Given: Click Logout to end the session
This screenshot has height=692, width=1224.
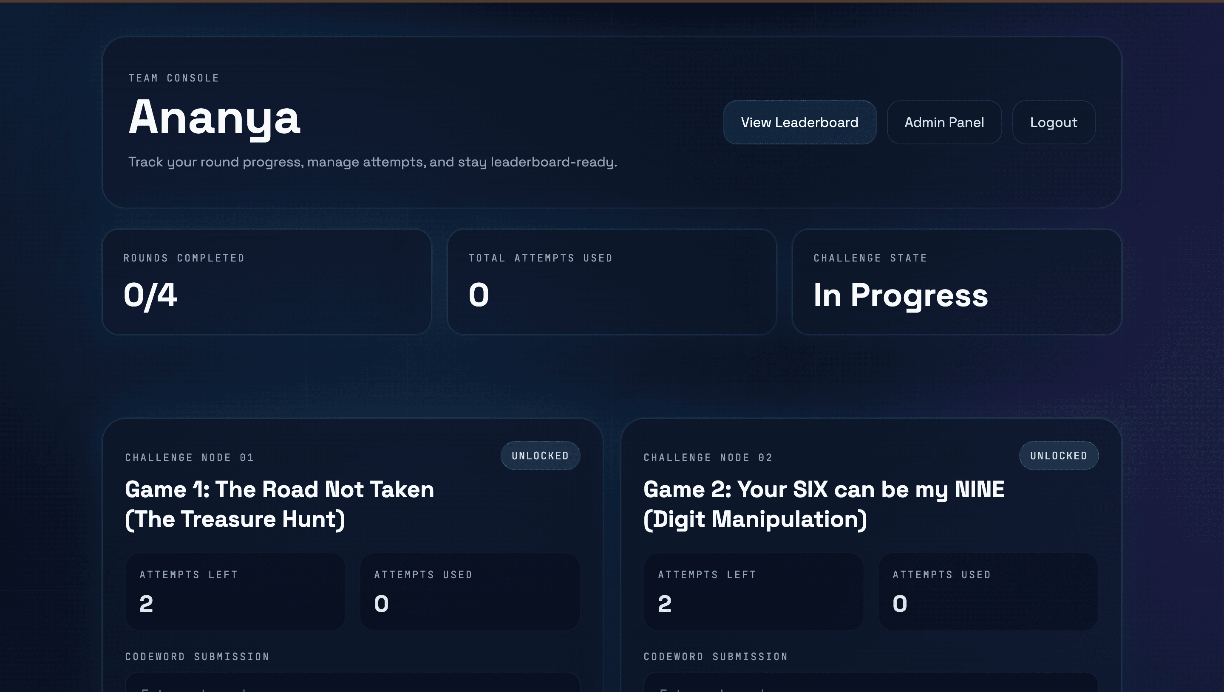Looking at the screenshot, I should tap(1053, 122).
